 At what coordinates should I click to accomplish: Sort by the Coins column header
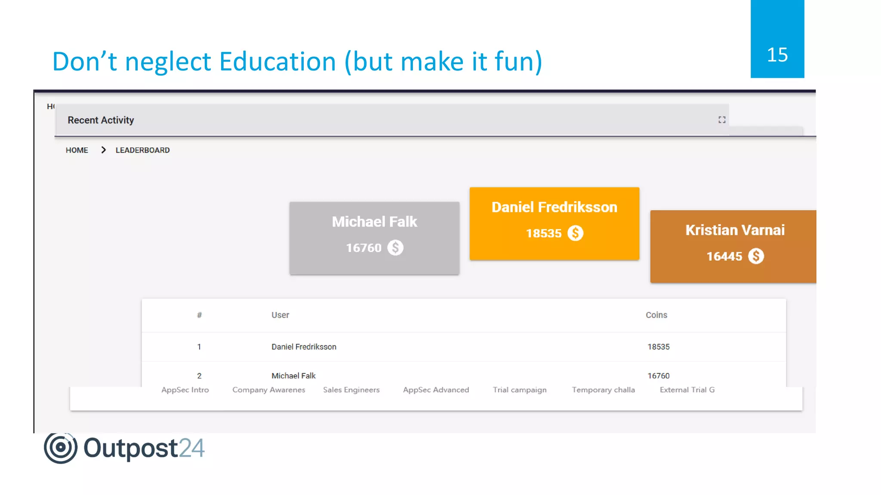(x=656, y=315)
